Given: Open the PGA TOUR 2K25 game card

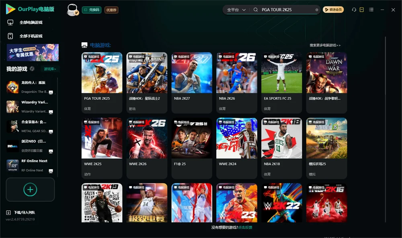Looking at the screenshot, I should point(102,83).
